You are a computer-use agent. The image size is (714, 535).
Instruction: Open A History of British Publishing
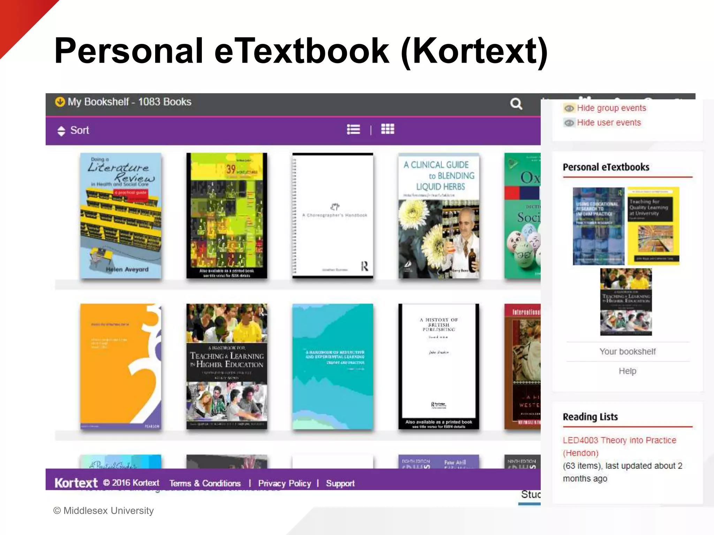coord(439,366)
